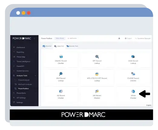Switch to the Generator Tools tab

click(x=72, y=46)
